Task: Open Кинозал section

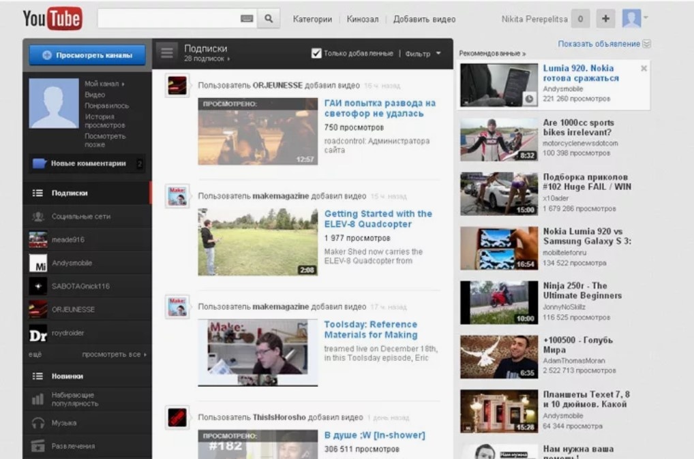Action: pos(363,19)
